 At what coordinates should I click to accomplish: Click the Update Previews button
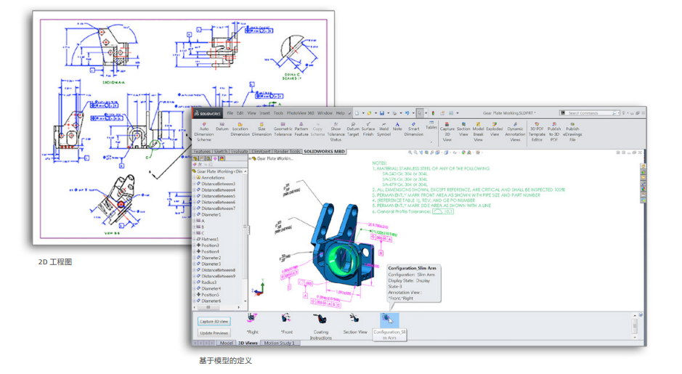[x=214, y=333]
